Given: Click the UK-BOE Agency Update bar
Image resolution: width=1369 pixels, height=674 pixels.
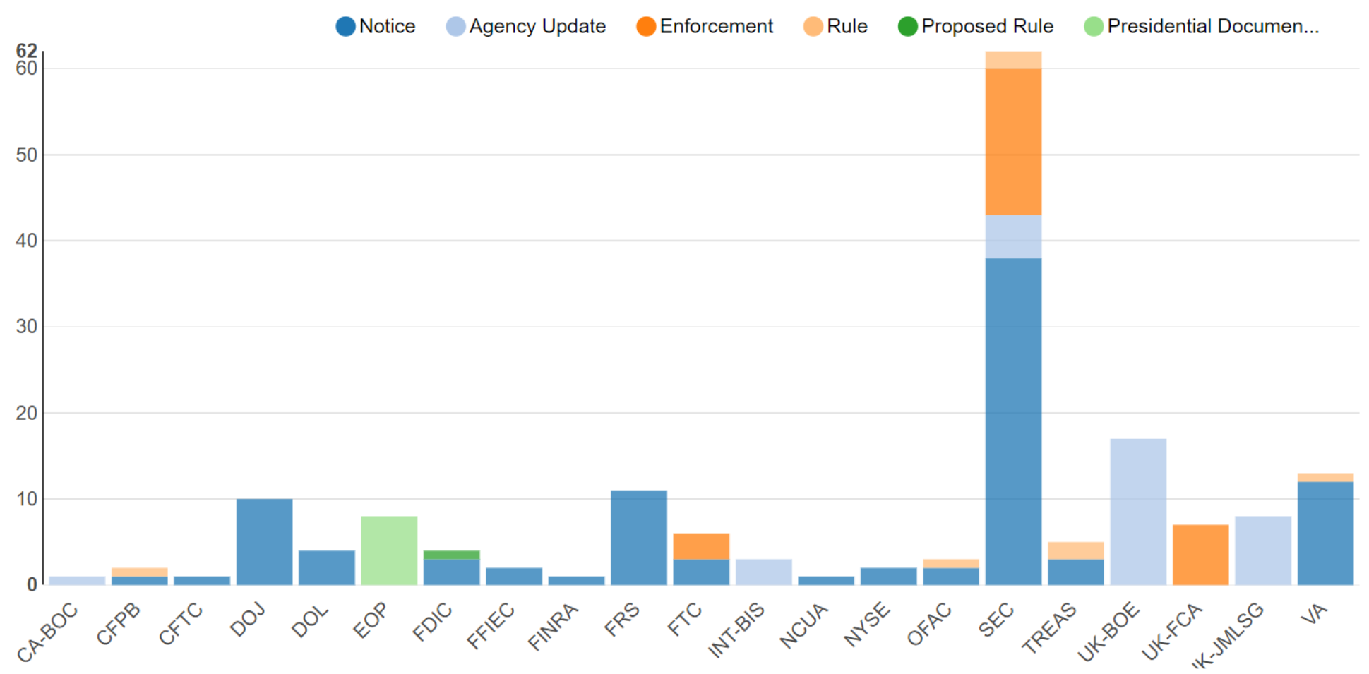Looking at the screenshot, I should [1138, 512].
